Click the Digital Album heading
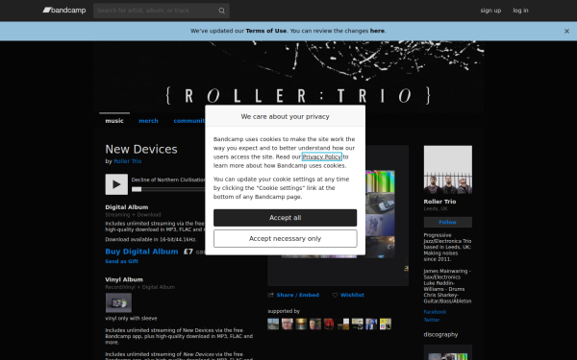This screenshot has height=360, width=577. pyautogui.click(x=127, y=207)
